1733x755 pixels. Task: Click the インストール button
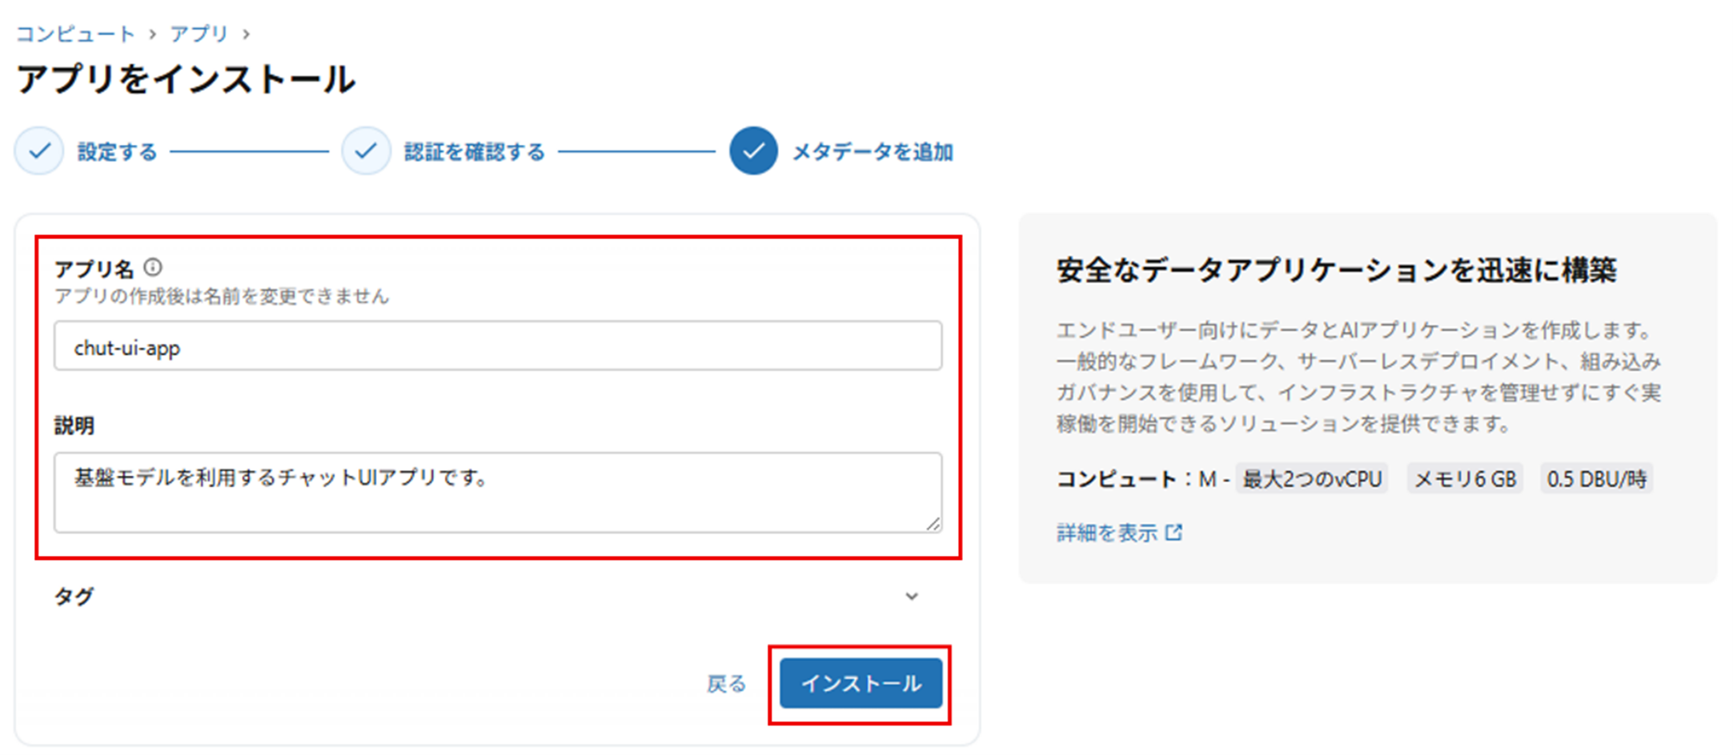click(x=860, y=684)
